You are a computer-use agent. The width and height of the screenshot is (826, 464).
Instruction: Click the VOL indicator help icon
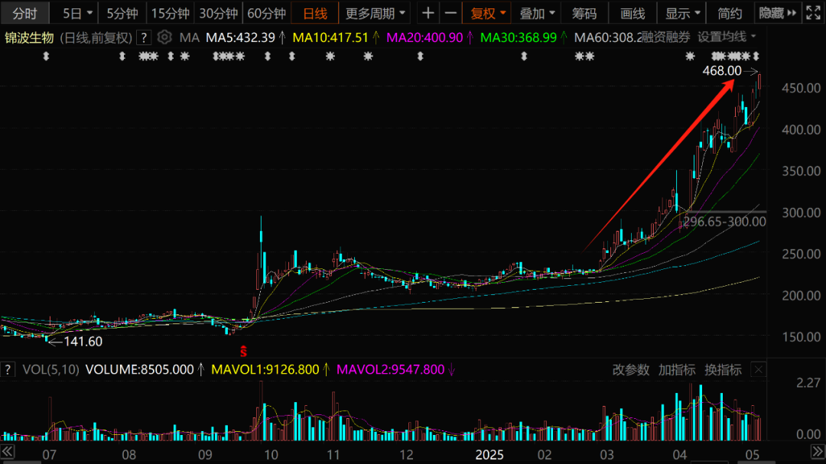tap(8, 370)
